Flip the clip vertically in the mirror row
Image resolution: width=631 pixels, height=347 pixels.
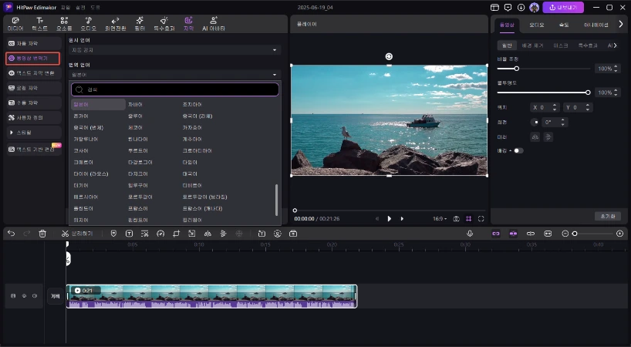(548, 137)
